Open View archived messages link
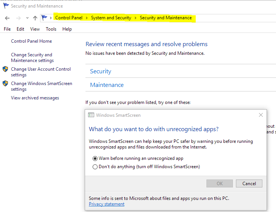This screenshot has height=212, width=276. coord(35,98)
